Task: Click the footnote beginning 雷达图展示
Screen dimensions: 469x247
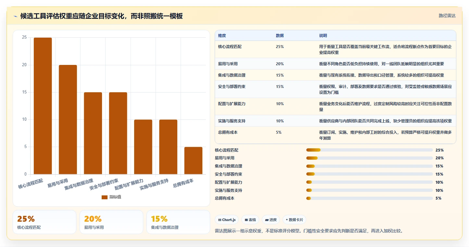Action: click(309, 231)
